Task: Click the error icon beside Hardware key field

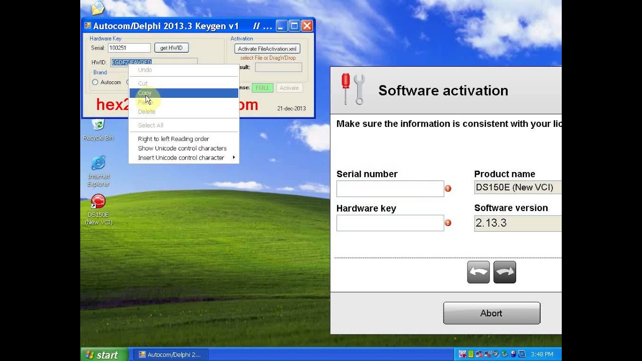Action: pos(448,223)
